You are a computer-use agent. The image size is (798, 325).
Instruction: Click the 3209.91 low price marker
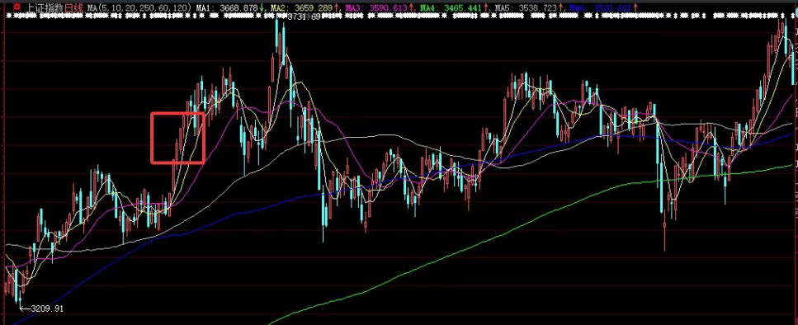tap(47, 309)
